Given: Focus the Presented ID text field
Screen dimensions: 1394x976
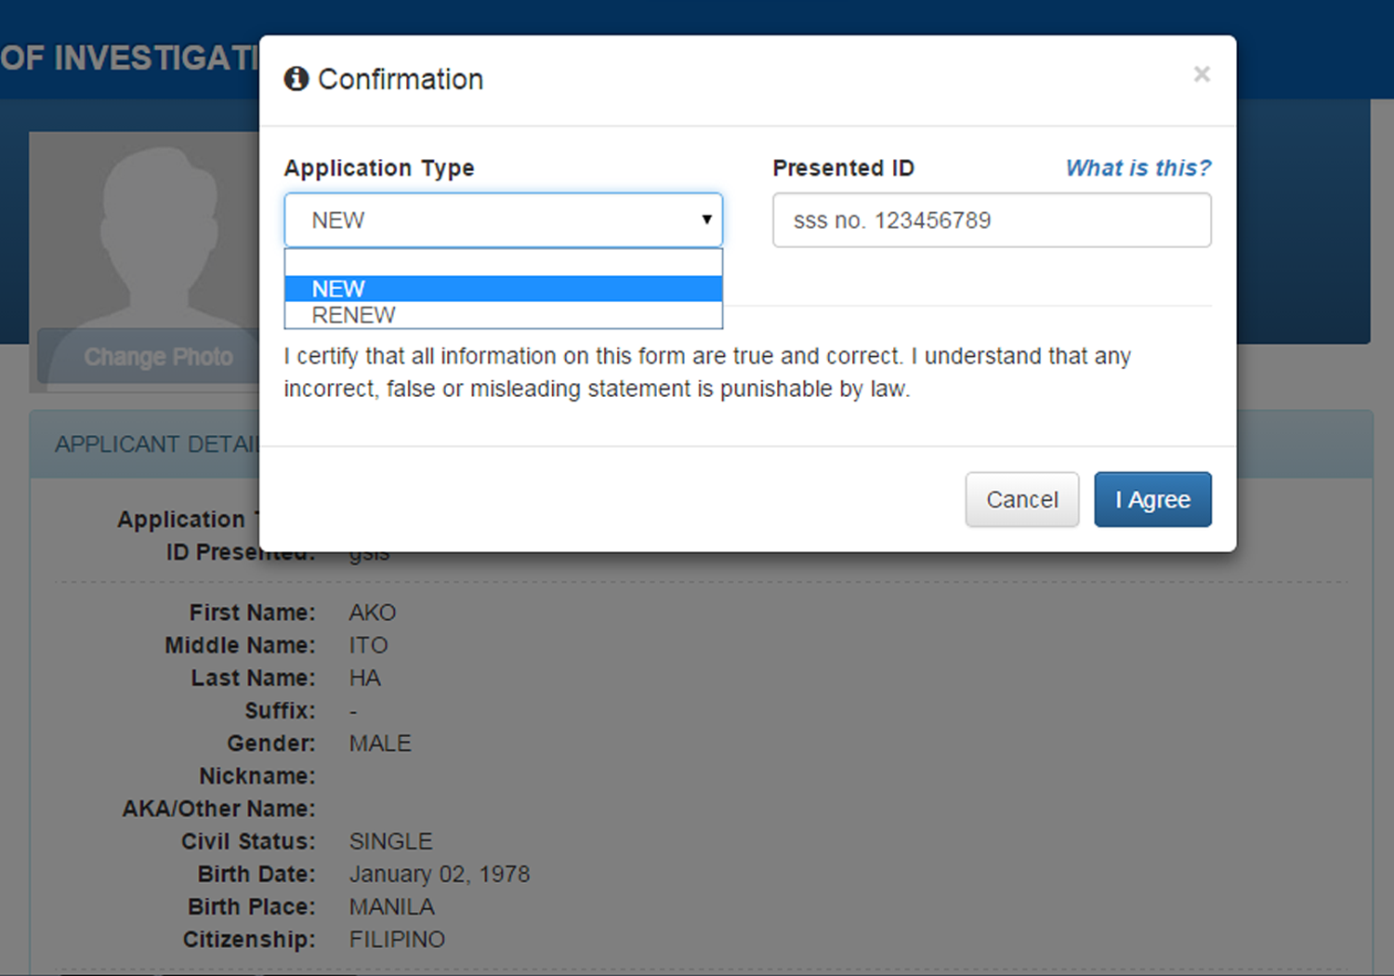Looking at the screenshot, I should [x=991, y=220].
